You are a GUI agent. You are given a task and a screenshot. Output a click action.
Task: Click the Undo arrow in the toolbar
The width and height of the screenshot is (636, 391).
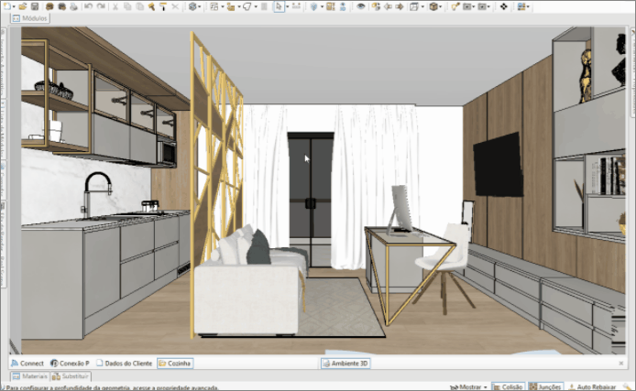(88, 6)
